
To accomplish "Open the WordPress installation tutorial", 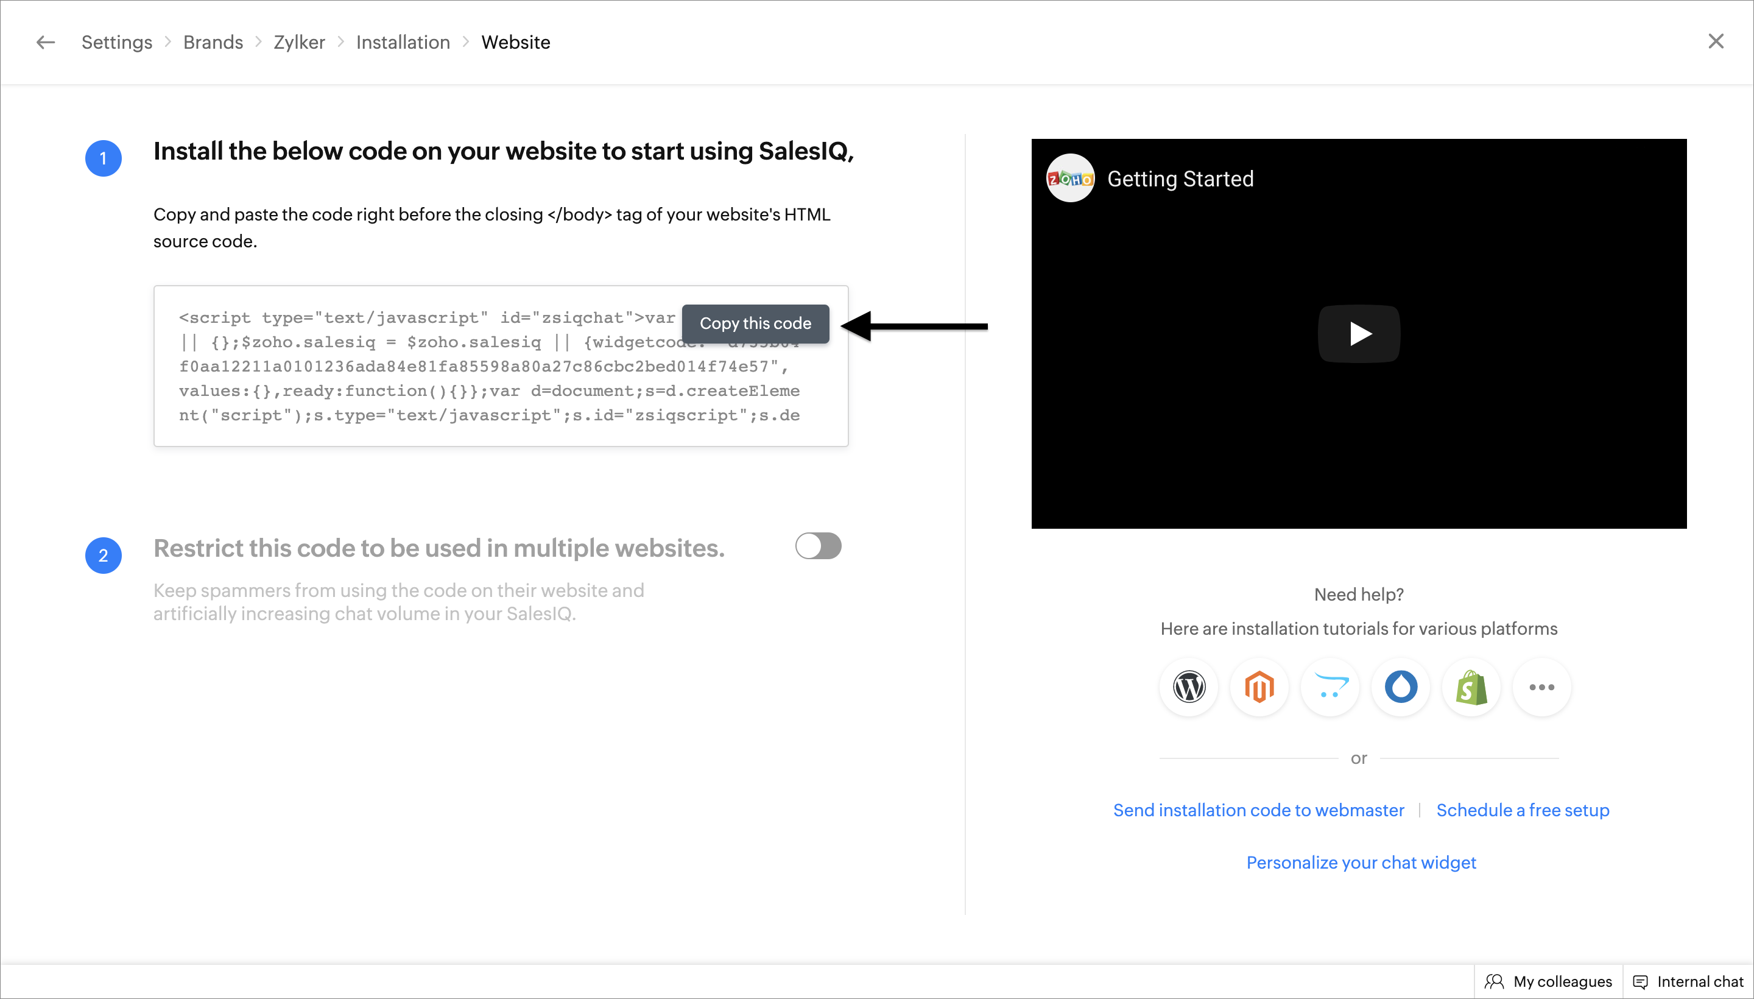I will coord(1189,687).
